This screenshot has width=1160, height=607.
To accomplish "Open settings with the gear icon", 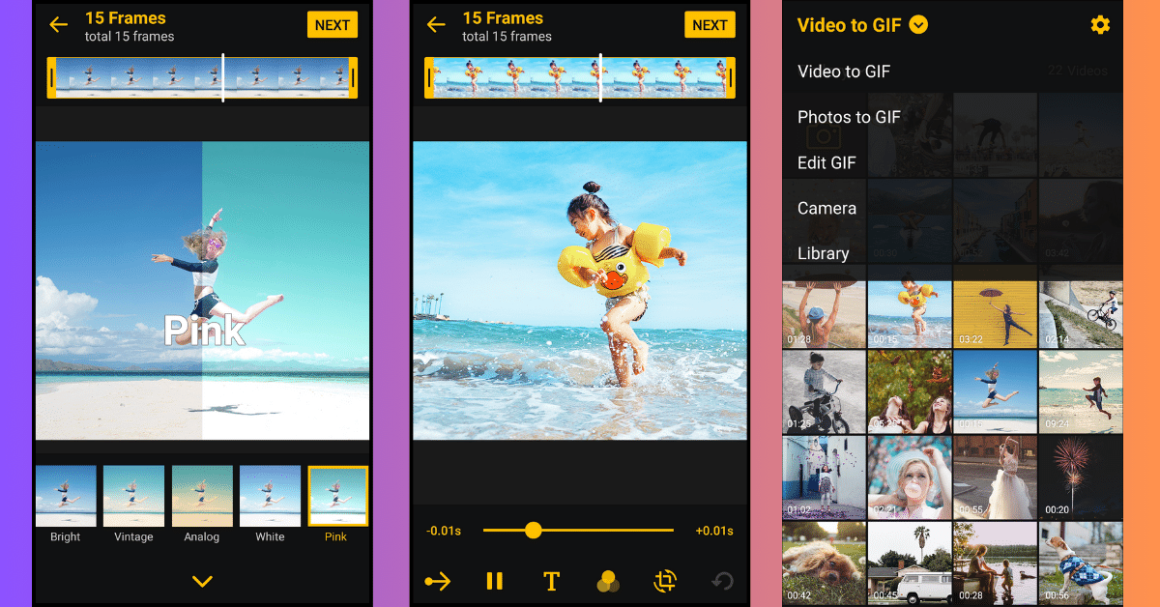I will [x=1100, y=25].
